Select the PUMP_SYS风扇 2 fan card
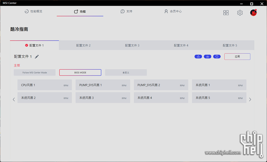 coord(161,85)
